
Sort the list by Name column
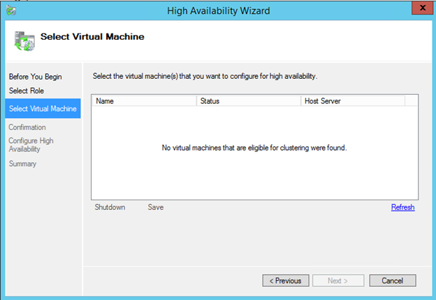[x=144, y=101]
